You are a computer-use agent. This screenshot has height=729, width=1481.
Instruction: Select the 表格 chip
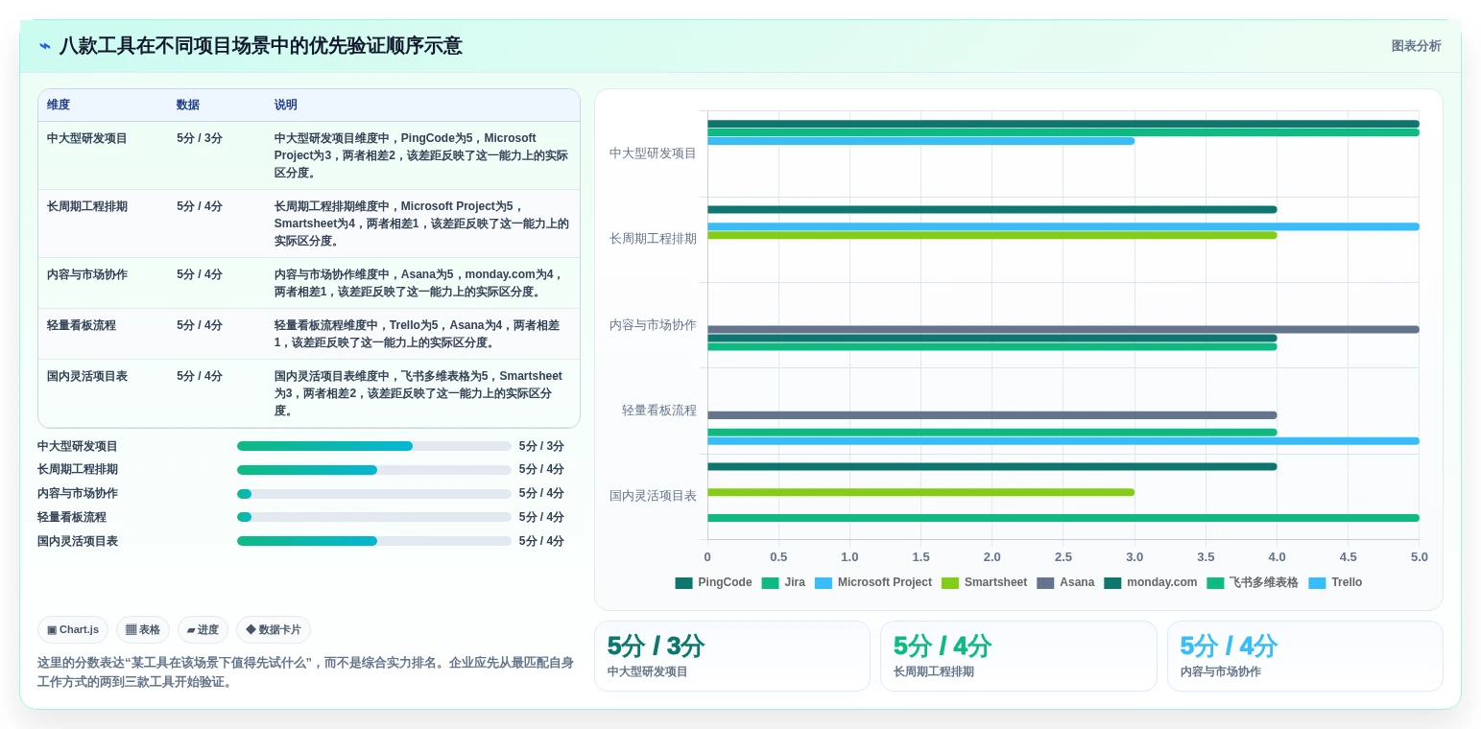[x=143, y=630]
